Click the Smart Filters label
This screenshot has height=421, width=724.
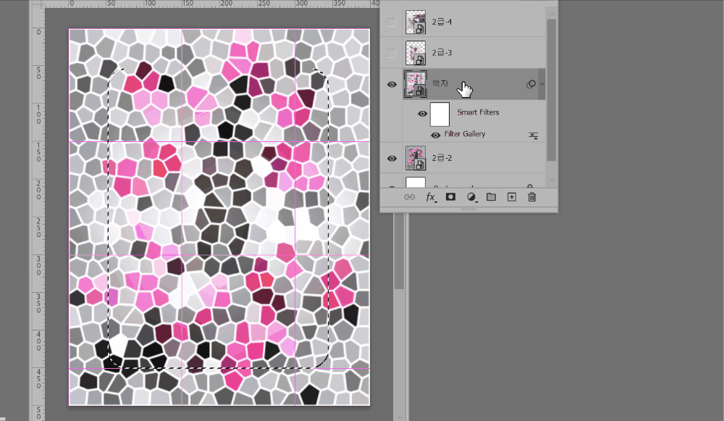(478, 112)
